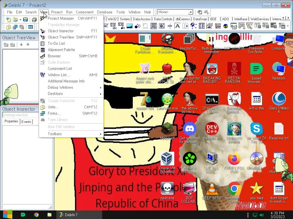Click the move up arrow in Object TreeView
The image size is (293, 219).
(21, 44)
